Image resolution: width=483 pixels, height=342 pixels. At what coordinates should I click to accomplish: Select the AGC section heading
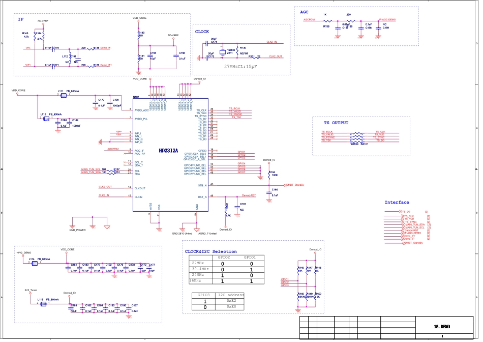pyautogui.click(x=304, y=12)
